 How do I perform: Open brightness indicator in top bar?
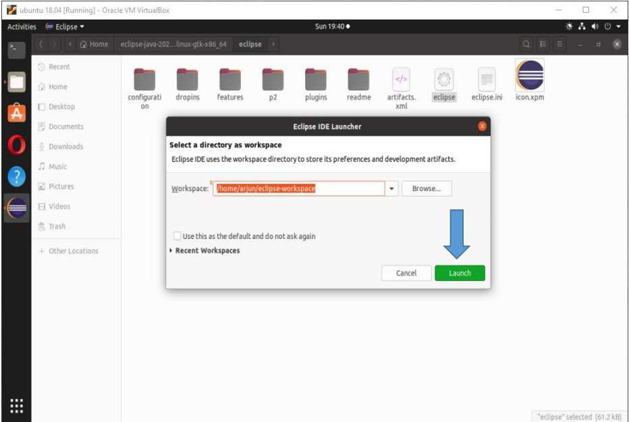pos(569,26)
